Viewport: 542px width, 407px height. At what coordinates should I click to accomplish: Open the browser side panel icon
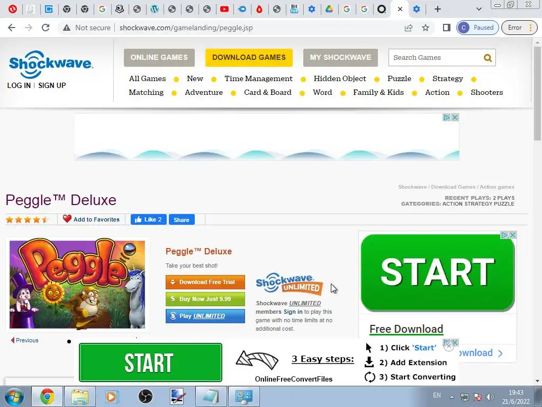(447, 28)
